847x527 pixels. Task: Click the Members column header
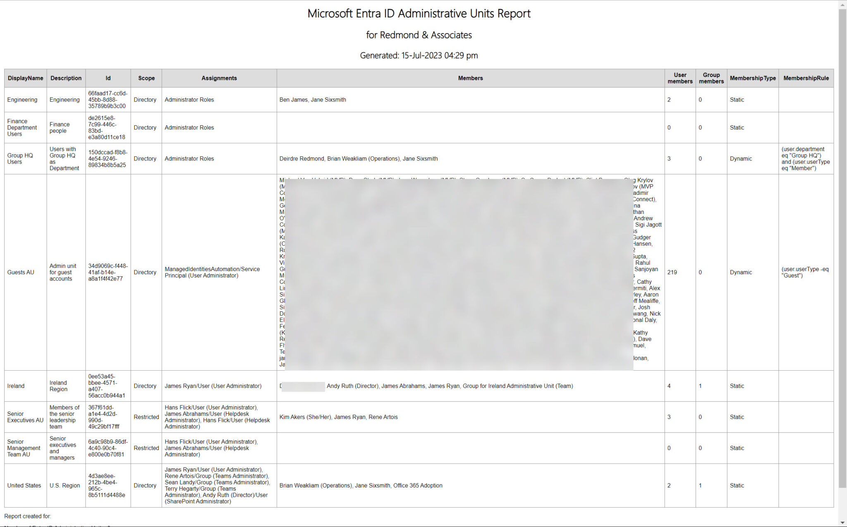coord(470,78)
